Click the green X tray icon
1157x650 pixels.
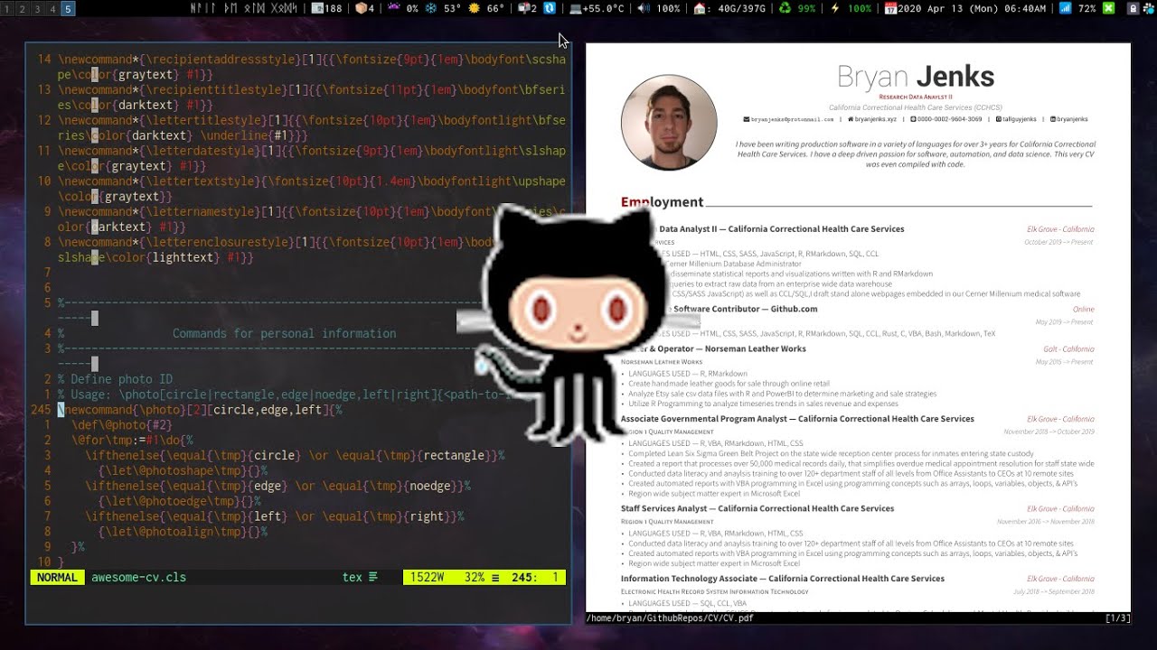click(1109, 8)
